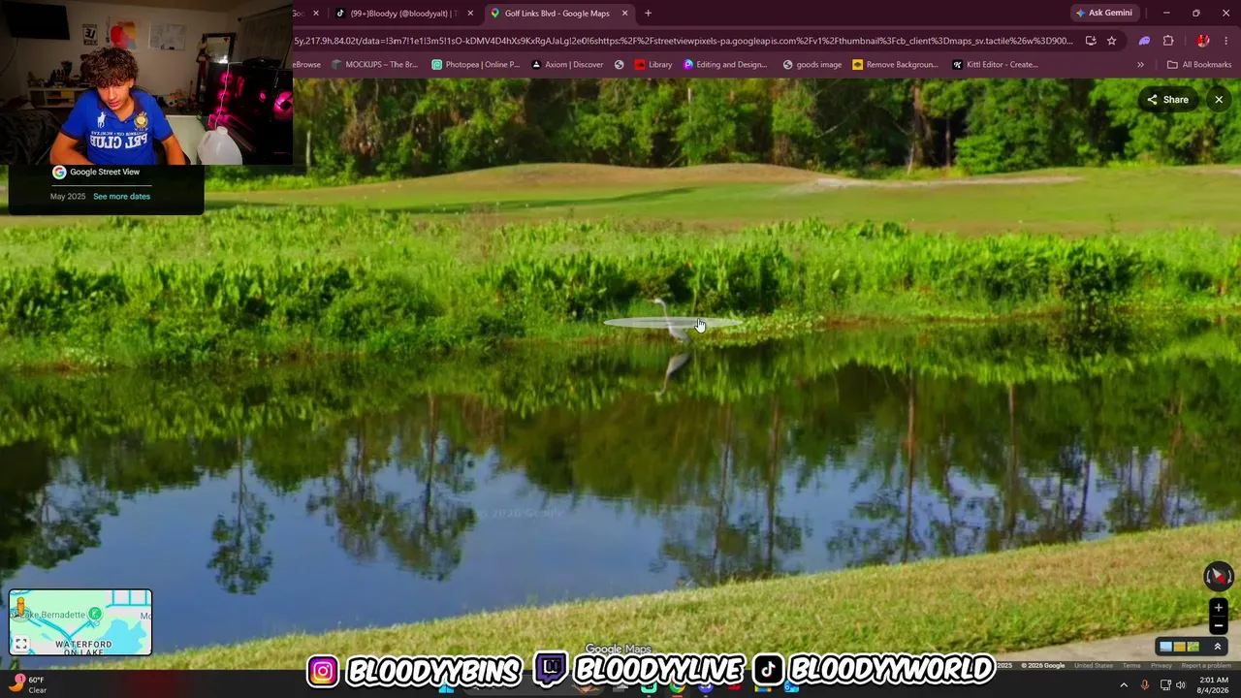The image size is (1241, 698).
Task: Open the All Bookmarks folder
Action: 1199,65
